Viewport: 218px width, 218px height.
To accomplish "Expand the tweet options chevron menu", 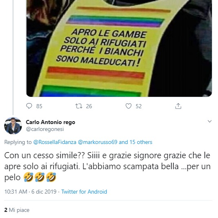I will point(209,121).
